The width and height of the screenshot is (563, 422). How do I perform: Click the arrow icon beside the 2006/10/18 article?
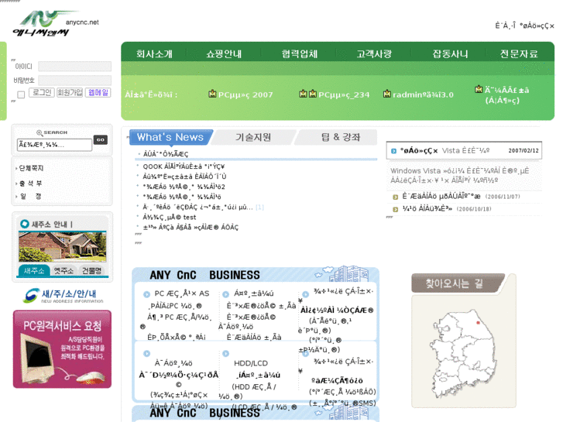[x=395, y=209]
